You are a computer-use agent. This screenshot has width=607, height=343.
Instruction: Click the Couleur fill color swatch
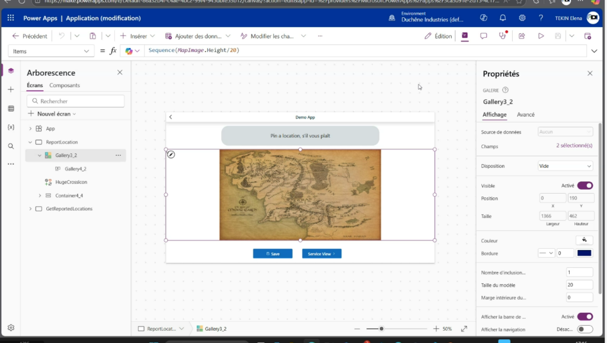pos(584,240)
